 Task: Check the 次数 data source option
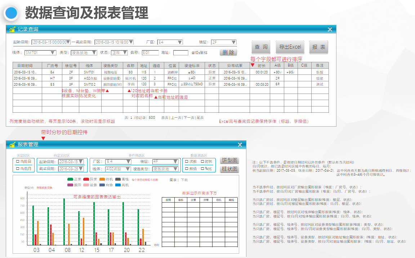(x=187, y=162)
